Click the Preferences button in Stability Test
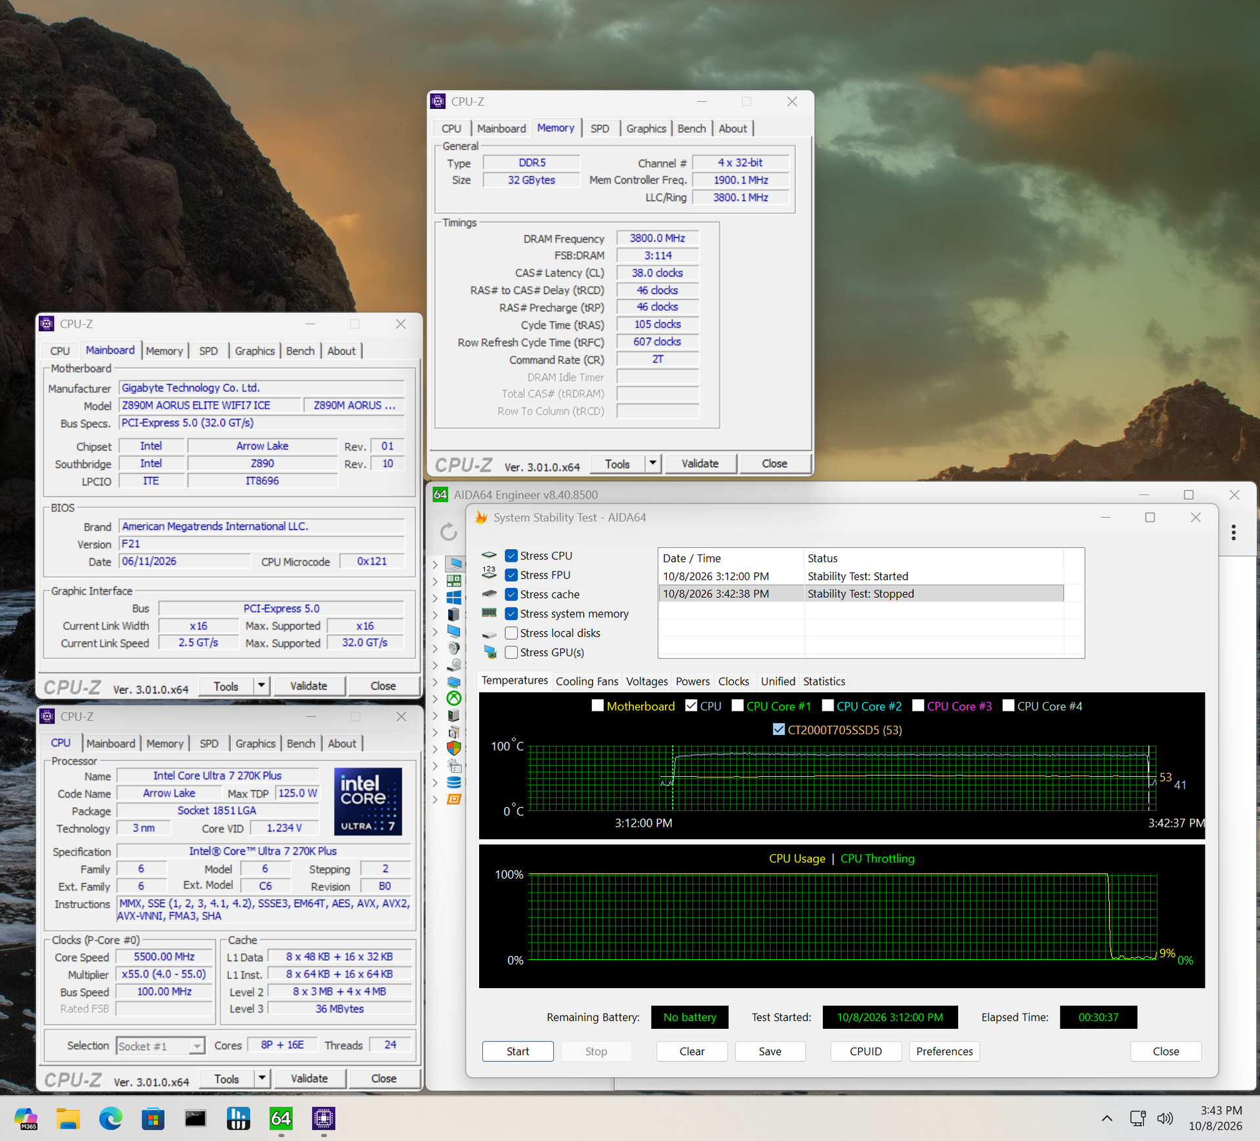The height and width of the screenshot is (1141, 1260). [x=944, y=1051]
